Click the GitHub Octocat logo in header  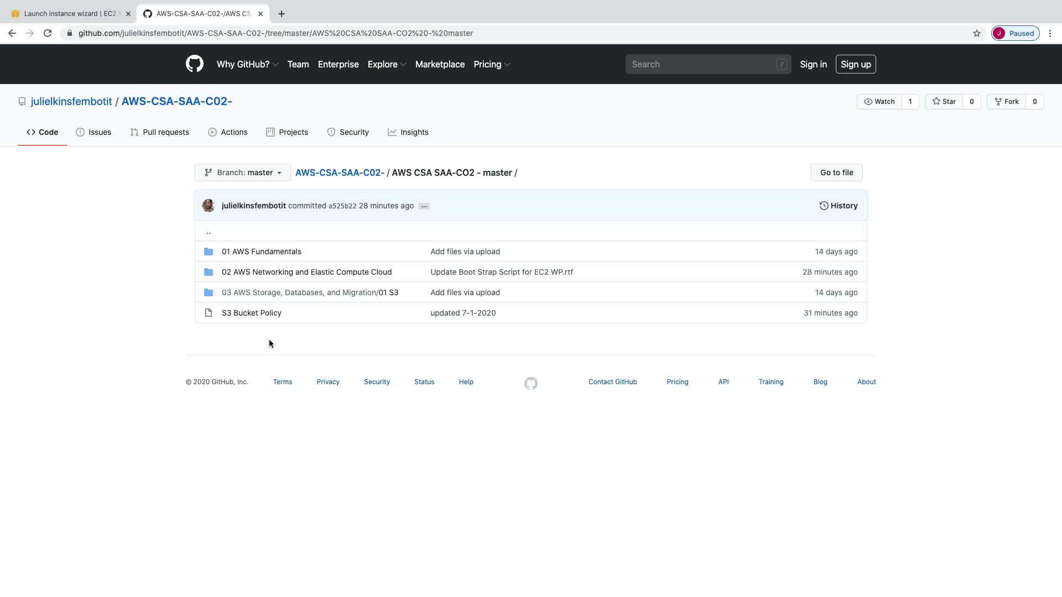click(x=194, y=64)
